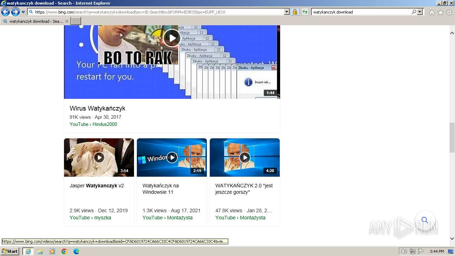Click the vertical scrollbar thumb

click(452, 138)
